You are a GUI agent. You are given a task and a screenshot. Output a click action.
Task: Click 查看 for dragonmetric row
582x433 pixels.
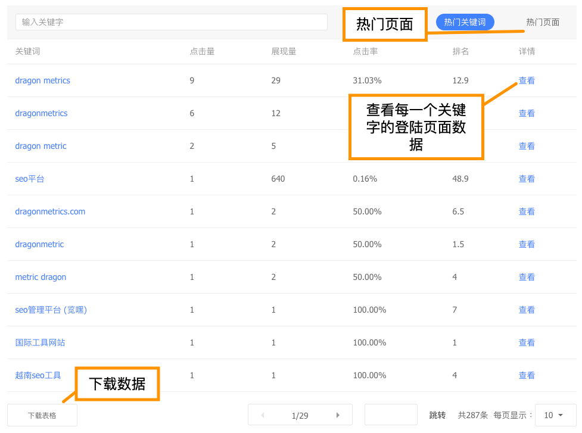527,244
